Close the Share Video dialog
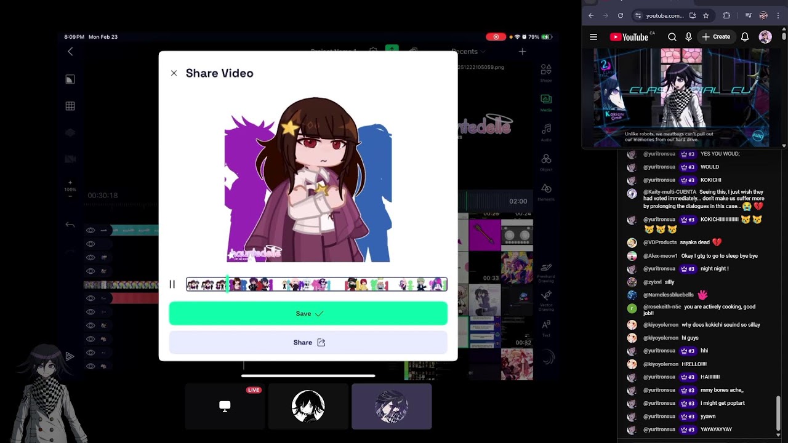The height and width of the screenshot is (443, 788). coord(174,73)
